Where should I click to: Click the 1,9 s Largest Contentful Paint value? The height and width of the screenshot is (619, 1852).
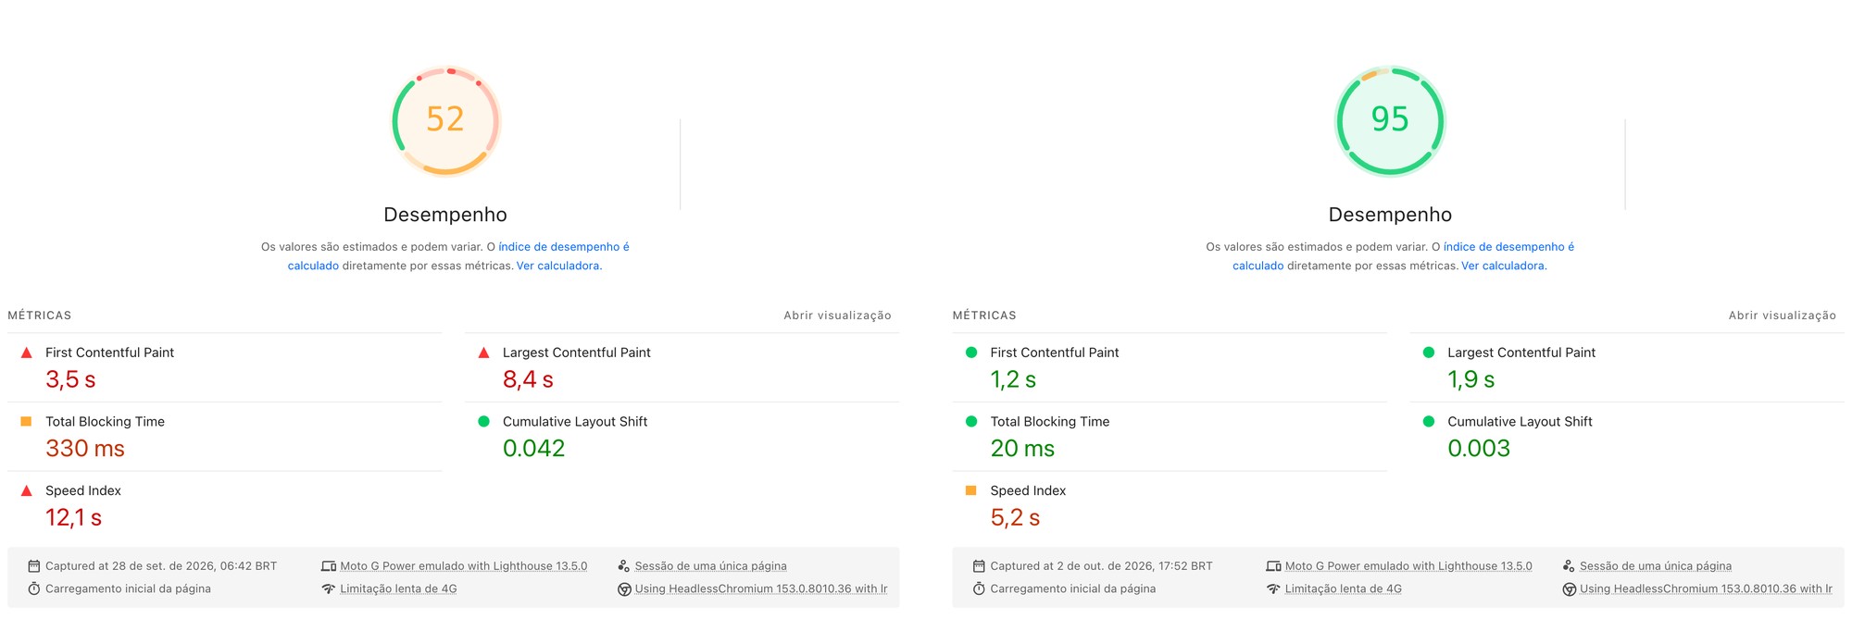[1471, 380]
